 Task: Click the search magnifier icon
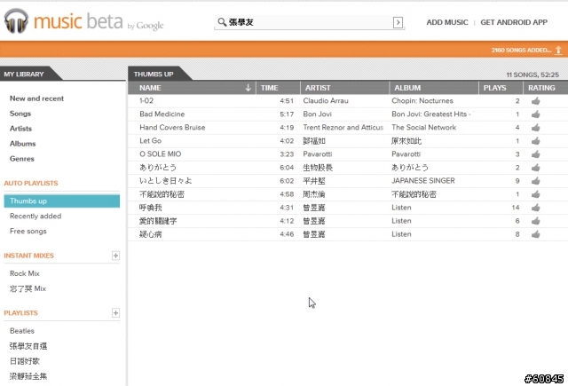222,22
